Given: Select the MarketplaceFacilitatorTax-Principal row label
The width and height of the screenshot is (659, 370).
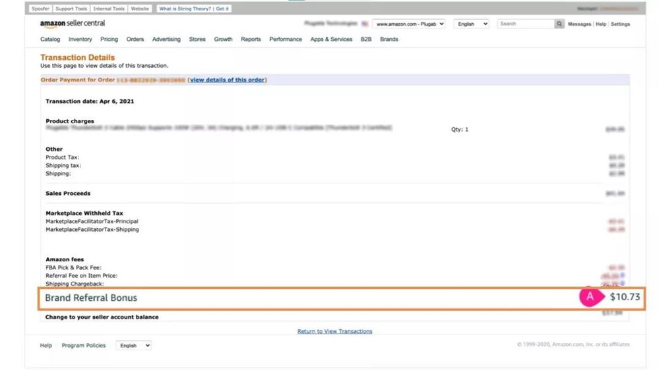Looking at the screenshot, I should click(92, 221).
